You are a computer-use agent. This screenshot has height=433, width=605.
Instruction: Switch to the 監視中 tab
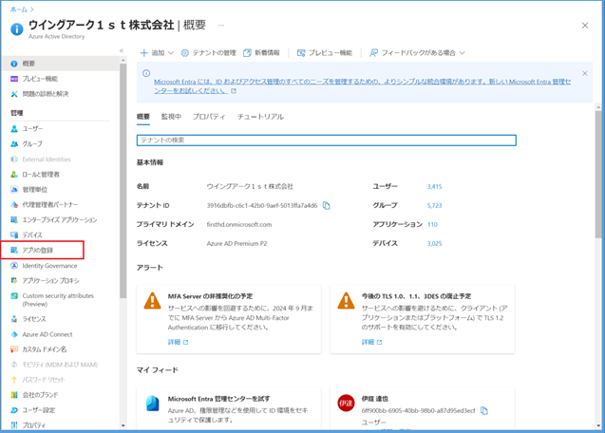[x=171, y=117]
